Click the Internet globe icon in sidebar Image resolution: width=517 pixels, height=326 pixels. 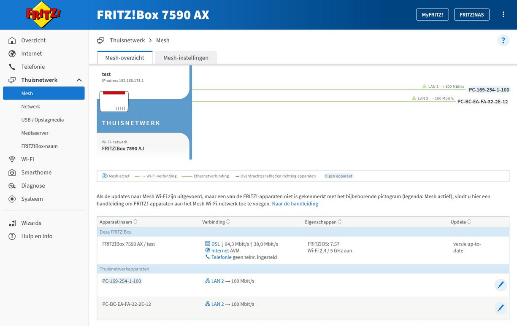(12, 54)
